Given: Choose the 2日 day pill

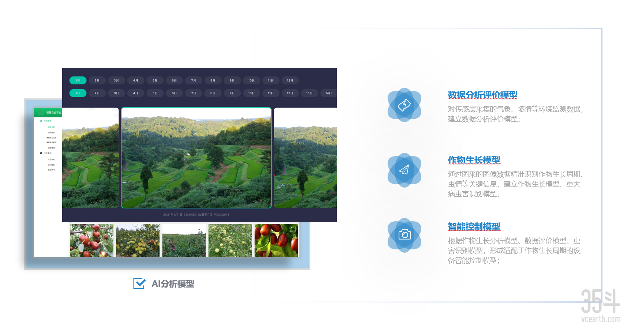Looking at the screenshot, I should pyautogui.click(x=97, y=93).
